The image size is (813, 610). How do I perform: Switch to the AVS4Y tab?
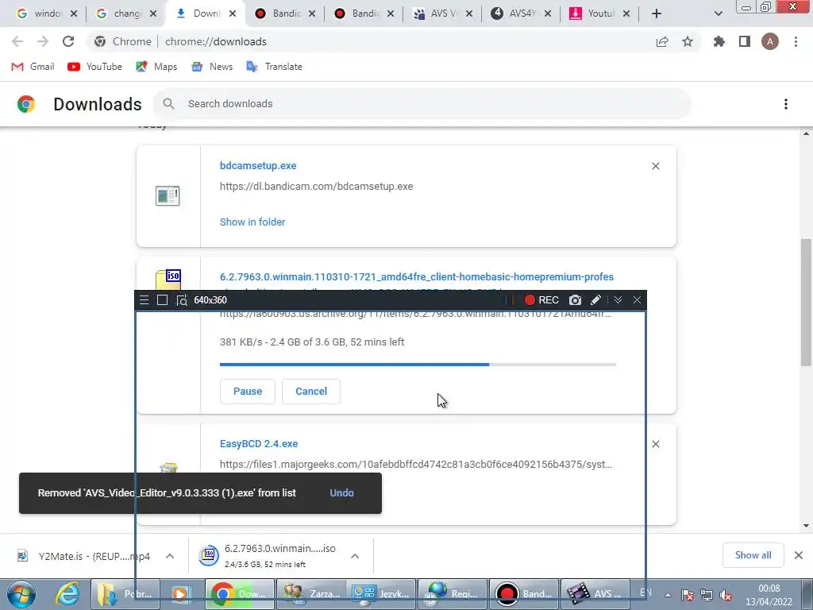pos(521,14)
